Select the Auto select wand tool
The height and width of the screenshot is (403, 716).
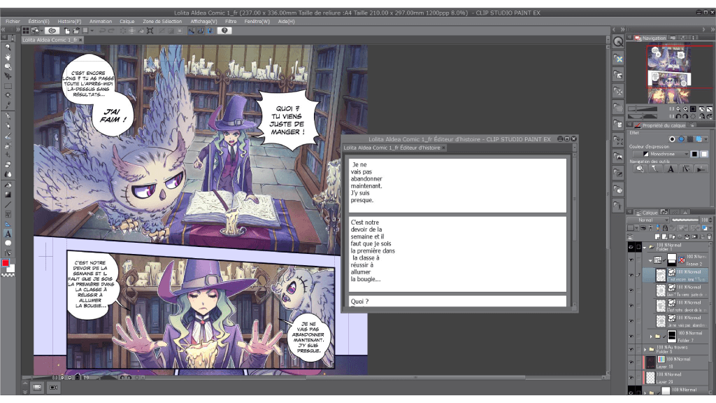8,95
